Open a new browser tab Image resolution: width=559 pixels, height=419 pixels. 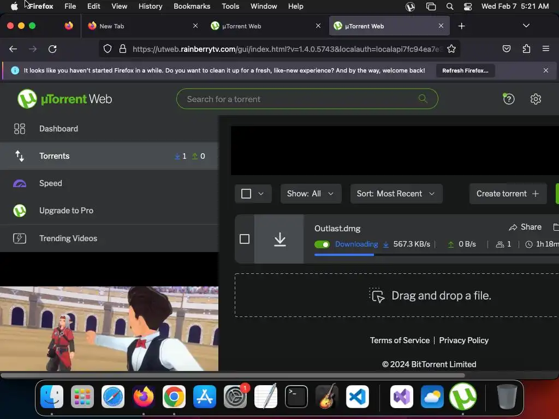tap(461, 26)
